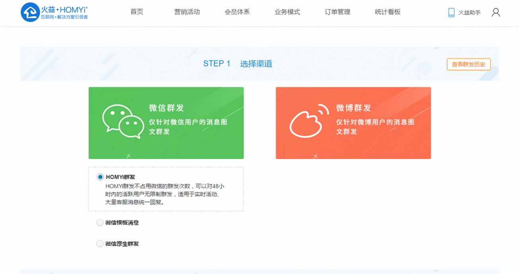Open the user profile icon
The height and width of the screenshot is (274, 519).
pos(496,13)
